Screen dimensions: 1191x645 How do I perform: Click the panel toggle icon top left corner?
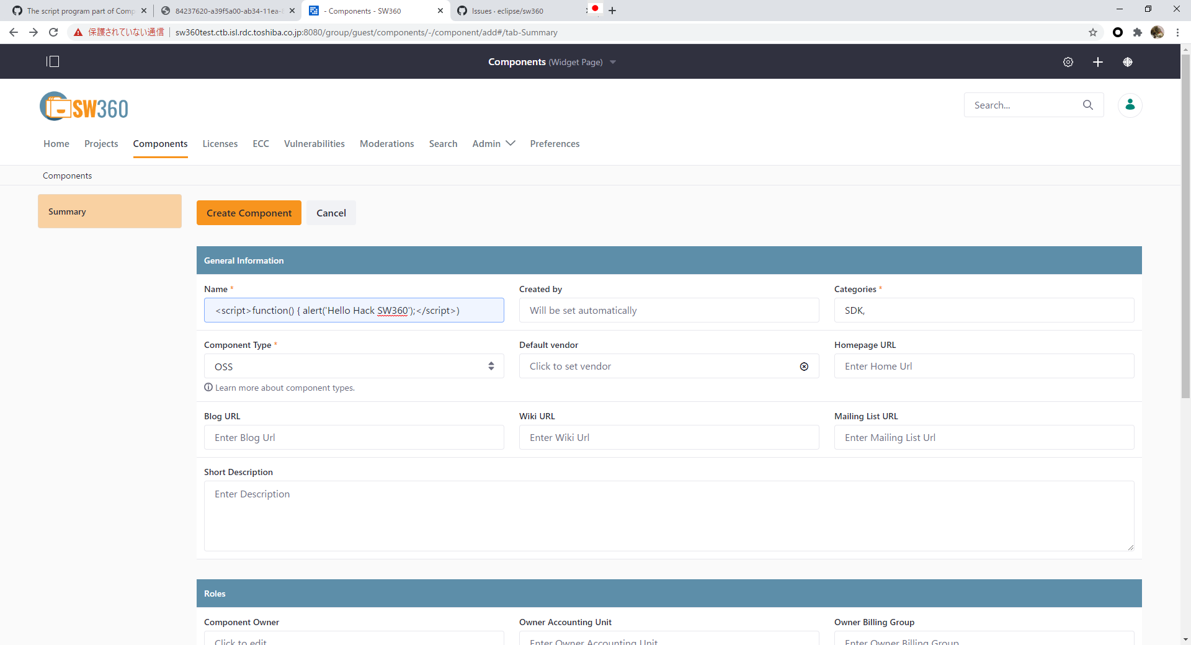tap(53, 61)
